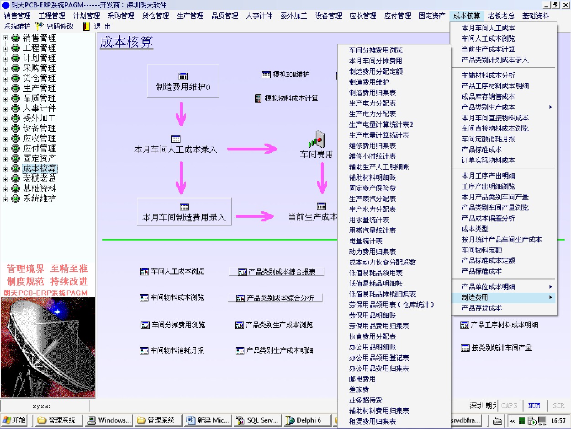Choose 车间分摊费用浏览 from the submenu
The image size is (571, 429).
[x=394, y=50]
